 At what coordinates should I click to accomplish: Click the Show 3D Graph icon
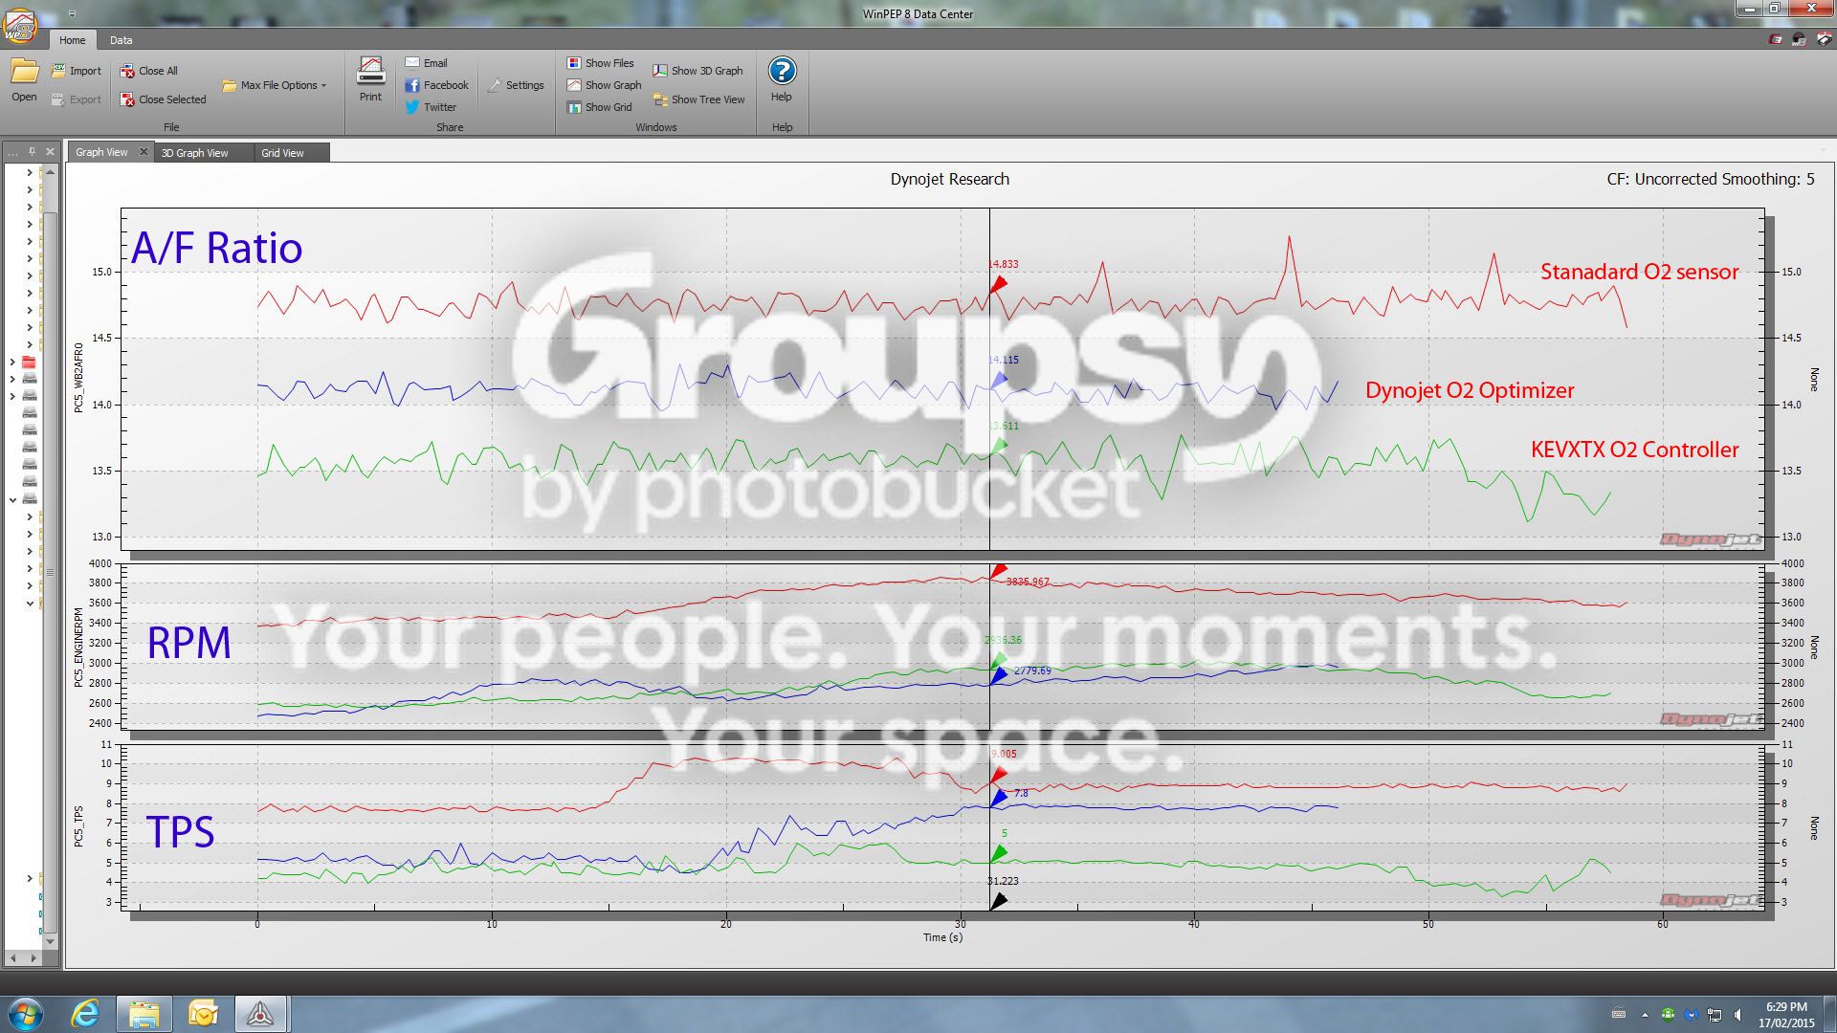click(660, 71)
